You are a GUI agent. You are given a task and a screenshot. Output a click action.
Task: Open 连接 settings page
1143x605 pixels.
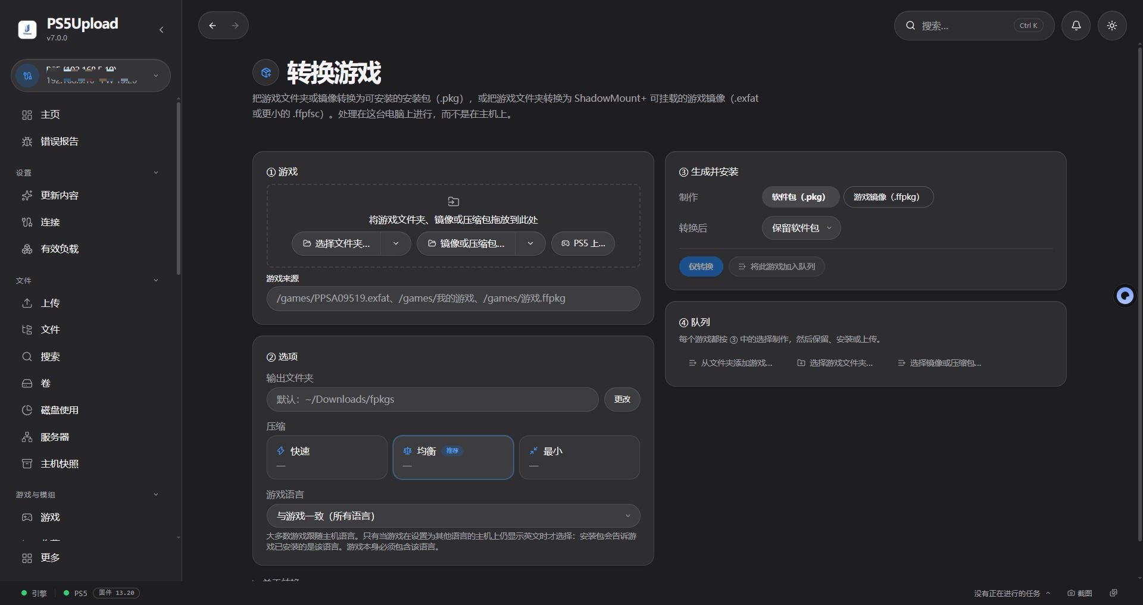pos(90,222)
